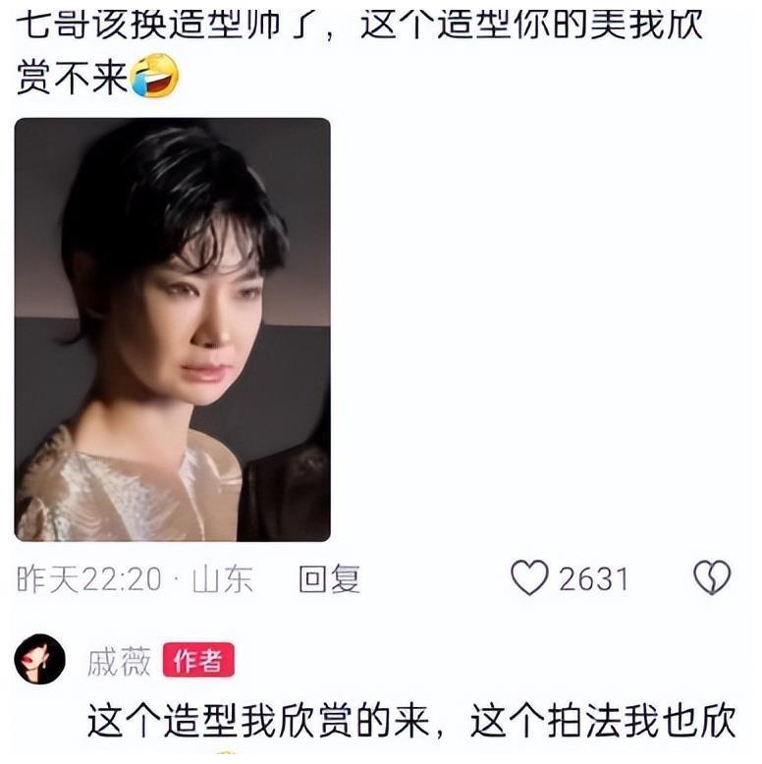Click 回复 to reply to comment

[329, 578]
